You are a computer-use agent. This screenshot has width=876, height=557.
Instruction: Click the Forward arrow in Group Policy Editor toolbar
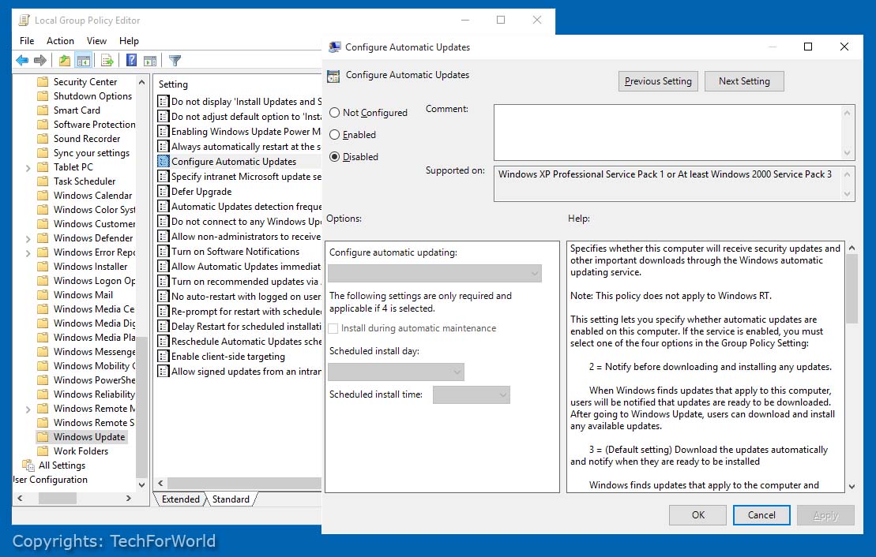click(39, 60)
